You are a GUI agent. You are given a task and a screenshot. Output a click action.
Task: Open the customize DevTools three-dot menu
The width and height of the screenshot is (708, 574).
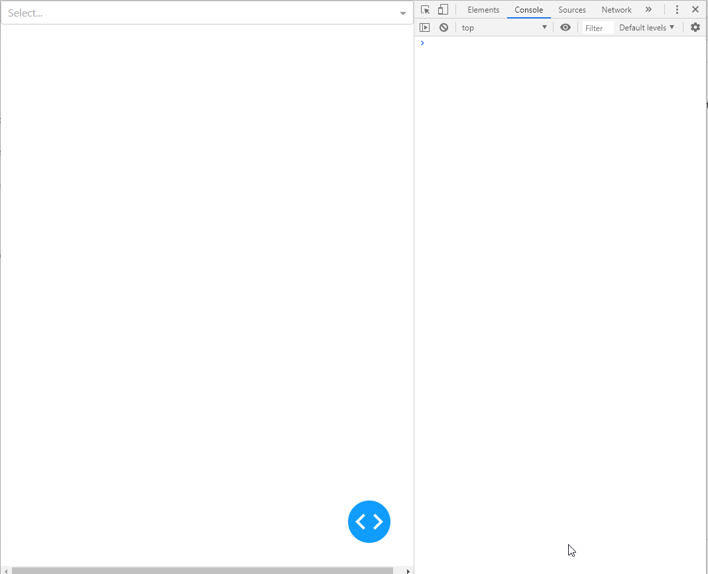(x=677, y=9)
